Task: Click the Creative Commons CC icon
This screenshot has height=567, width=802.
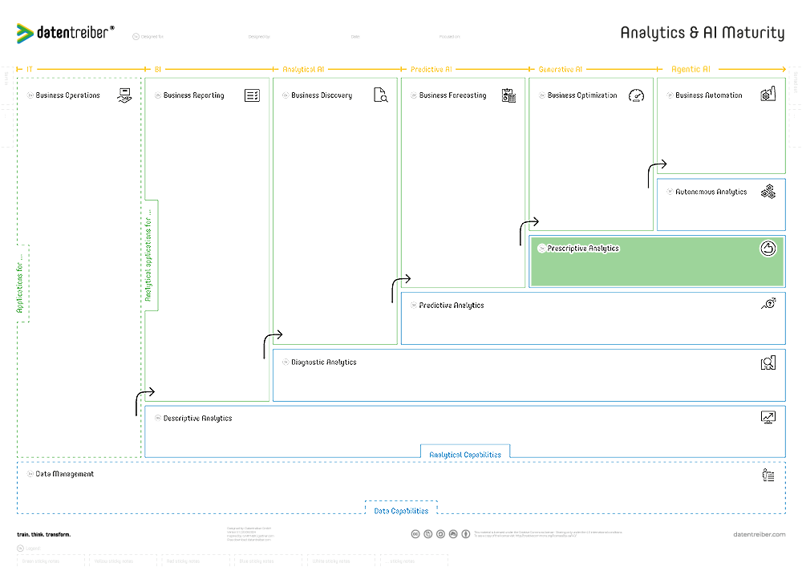Action: click(x=415, y=534)
